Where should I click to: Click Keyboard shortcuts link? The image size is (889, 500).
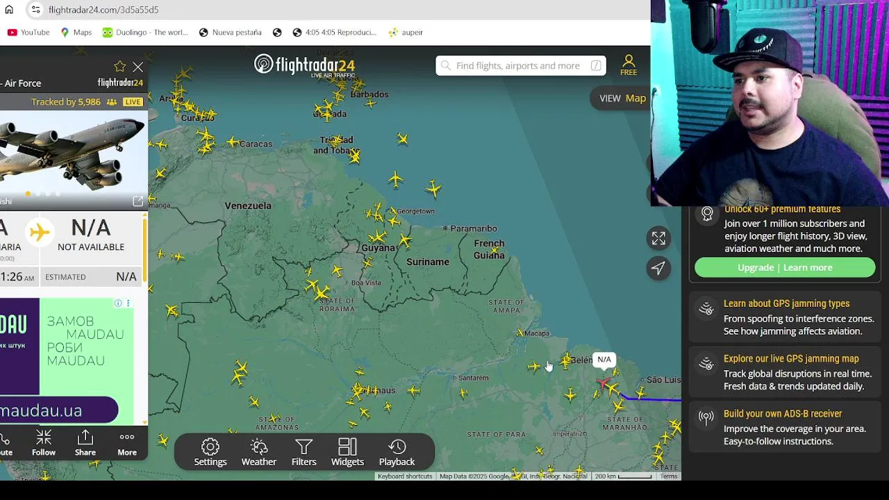(x=405, y=476)
